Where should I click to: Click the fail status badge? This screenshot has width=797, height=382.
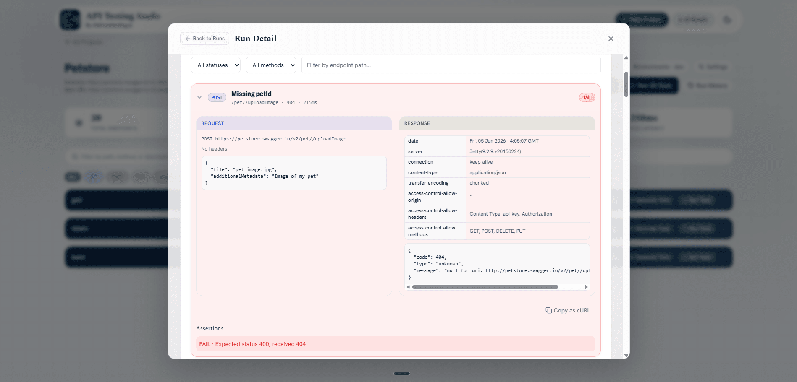[587, 97]
